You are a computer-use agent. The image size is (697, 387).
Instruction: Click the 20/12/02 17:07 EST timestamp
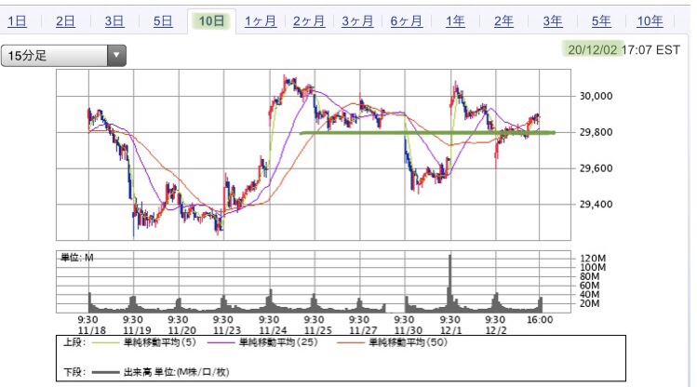click(623, 49)
